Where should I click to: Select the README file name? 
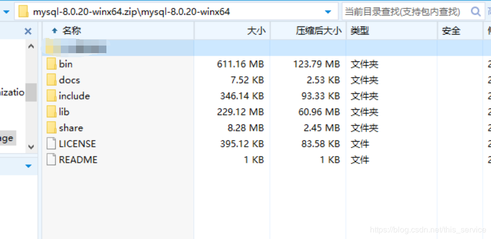click(78, 160)
